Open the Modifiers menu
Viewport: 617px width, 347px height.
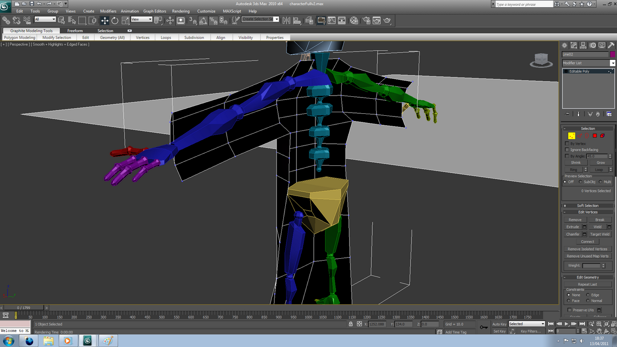(x=108, y=11)
